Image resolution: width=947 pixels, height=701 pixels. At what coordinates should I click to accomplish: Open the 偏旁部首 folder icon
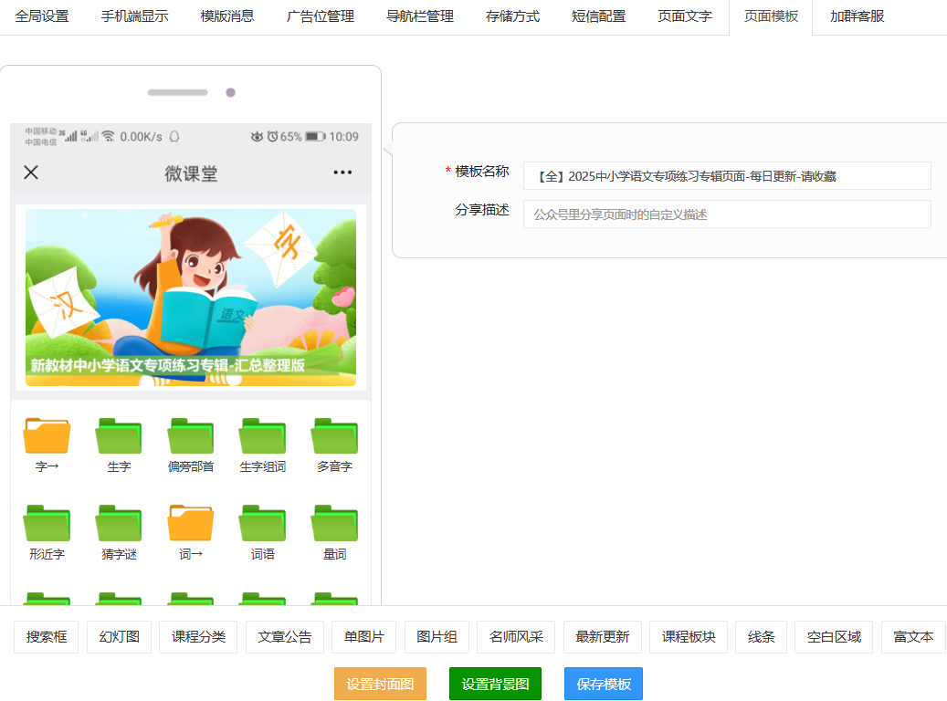[190, 436]
